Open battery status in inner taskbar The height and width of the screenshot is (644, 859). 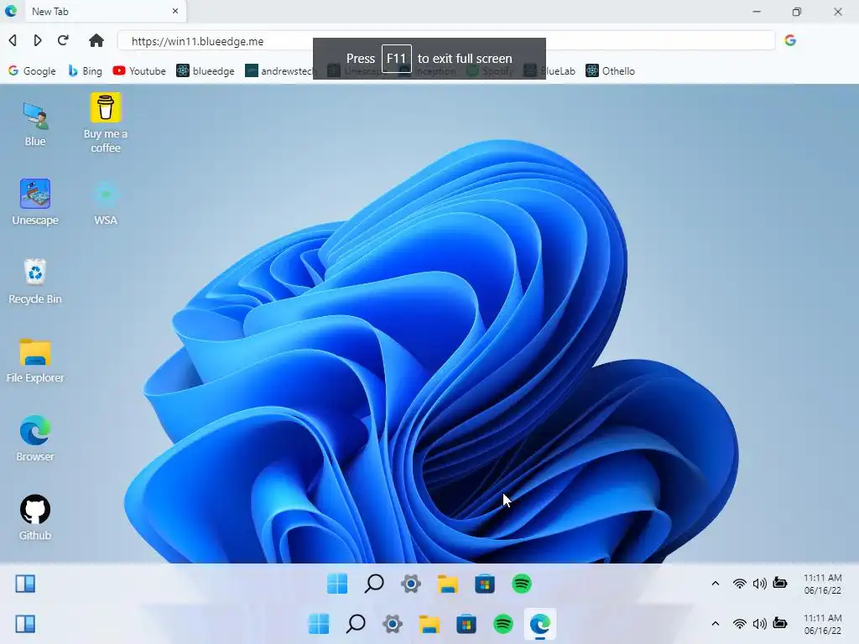click(x=779, y=583)
